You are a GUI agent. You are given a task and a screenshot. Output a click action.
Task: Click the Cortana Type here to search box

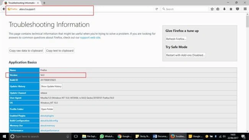coord(40,136)
